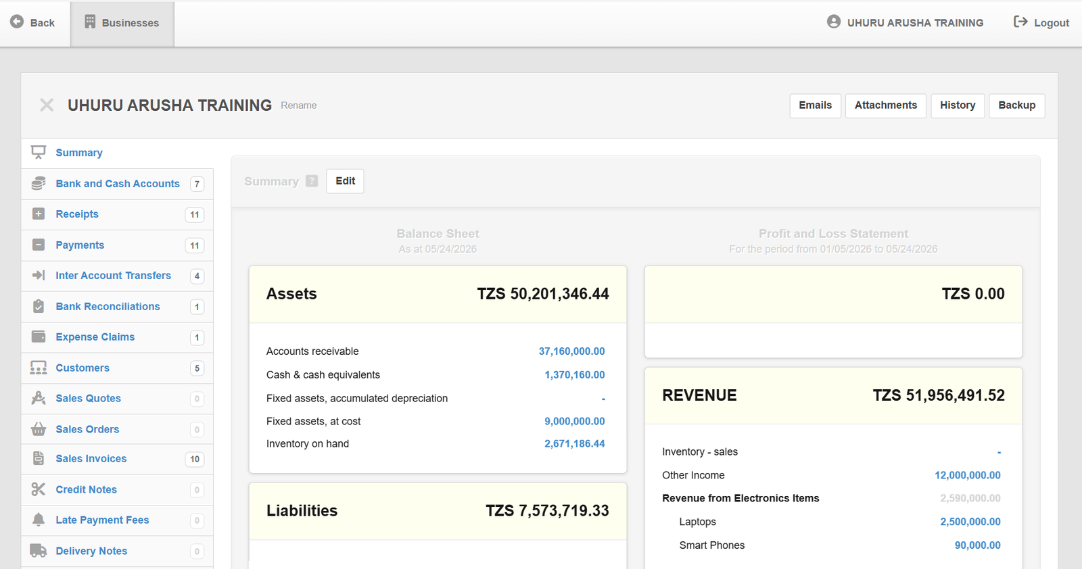Screen dimensions: 1082x569
Task: Click the Delivery Notes truck icon
Action: pyautogui.click(x=39, y=551)
